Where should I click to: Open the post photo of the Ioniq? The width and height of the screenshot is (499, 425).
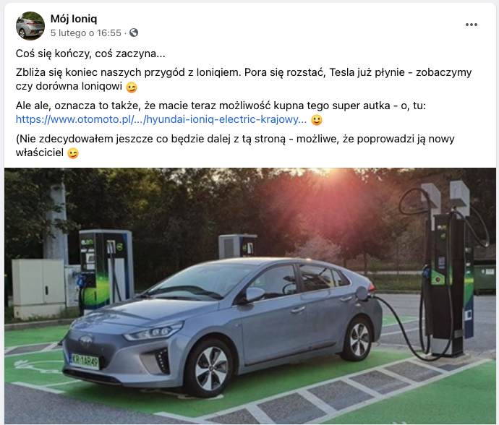click(249, 296)
